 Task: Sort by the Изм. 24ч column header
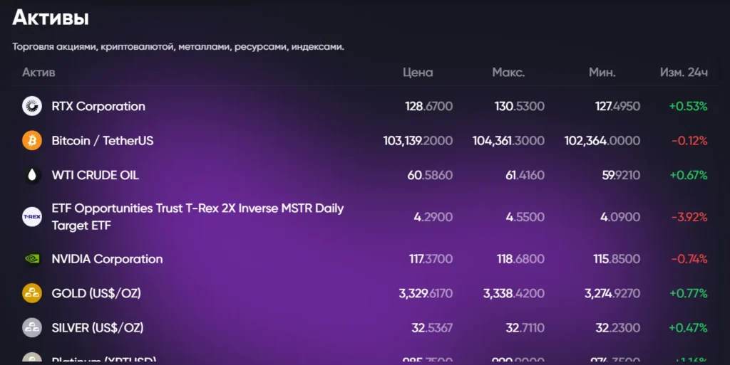(684, 73)
